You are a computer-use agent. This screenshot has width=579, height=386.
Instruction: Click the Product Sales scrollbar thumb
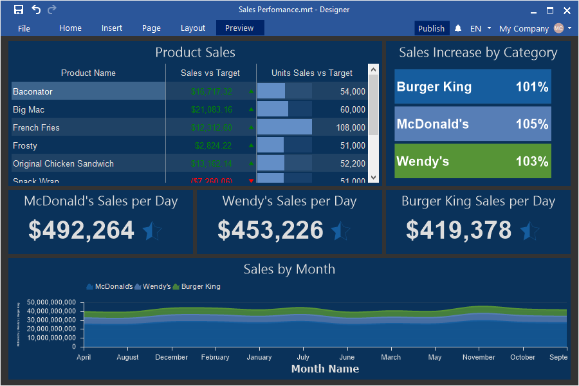pyautogui.click(x=373, y=105)
